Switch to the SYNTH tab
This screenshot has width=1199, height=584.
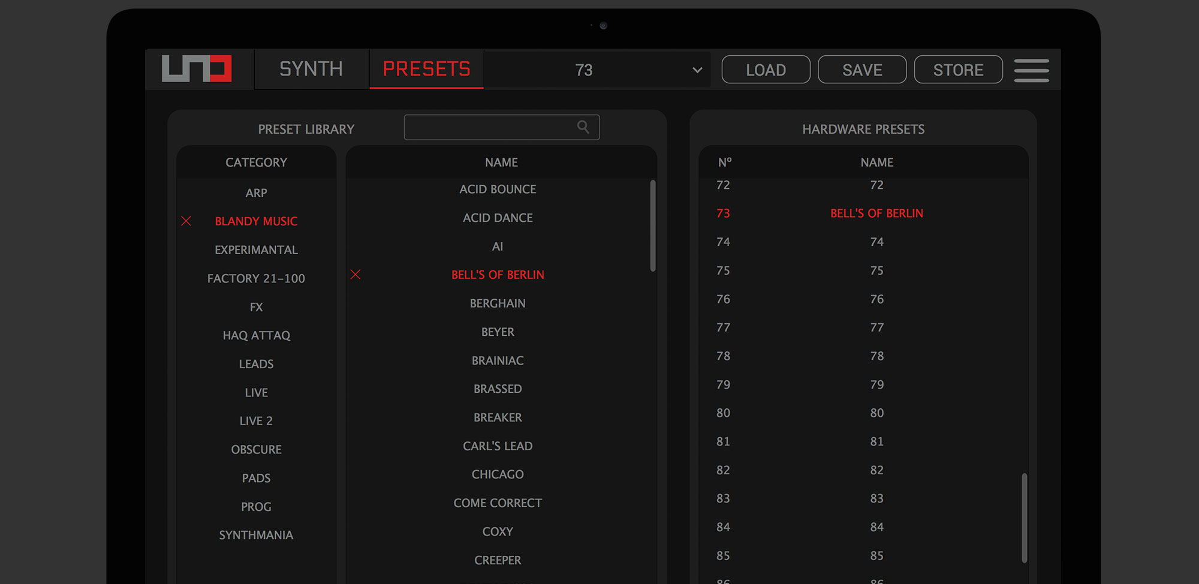coord(311,70)
